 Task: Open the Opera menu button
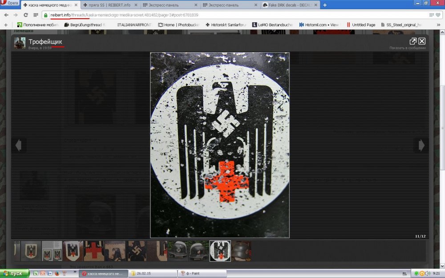[10, 4]
